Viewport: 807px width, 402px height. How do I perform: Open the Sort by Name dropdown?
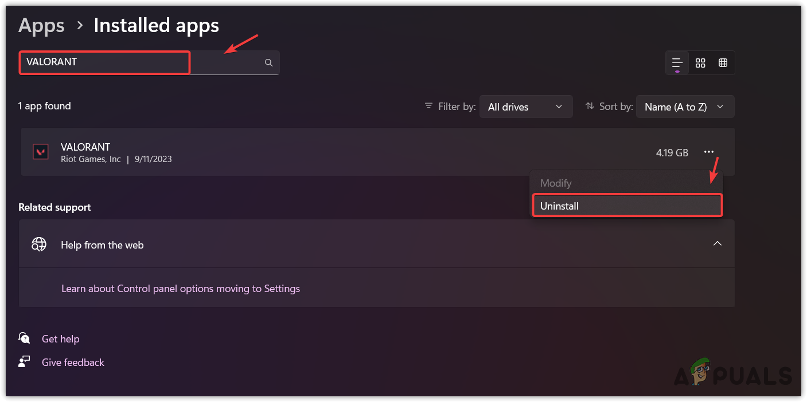click(685, 107)
